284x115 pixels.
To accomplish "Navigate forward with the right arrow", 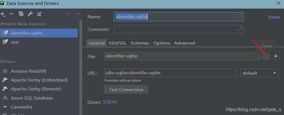I will pyautogui.click(x=77, y=14).
